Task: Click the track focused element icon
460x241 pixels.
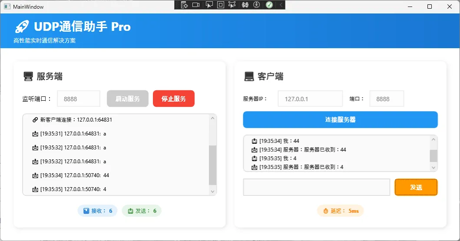Action: pos(232,5)
